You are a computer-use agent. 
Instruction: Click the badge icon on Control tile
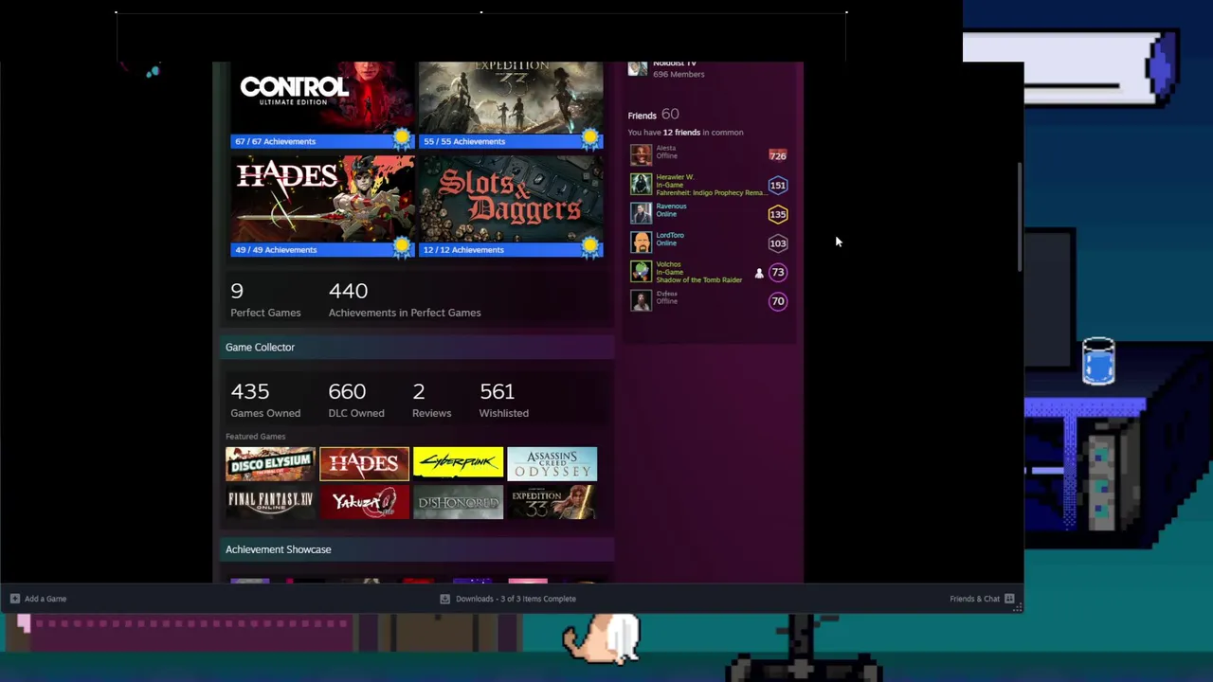coord(402,138)
